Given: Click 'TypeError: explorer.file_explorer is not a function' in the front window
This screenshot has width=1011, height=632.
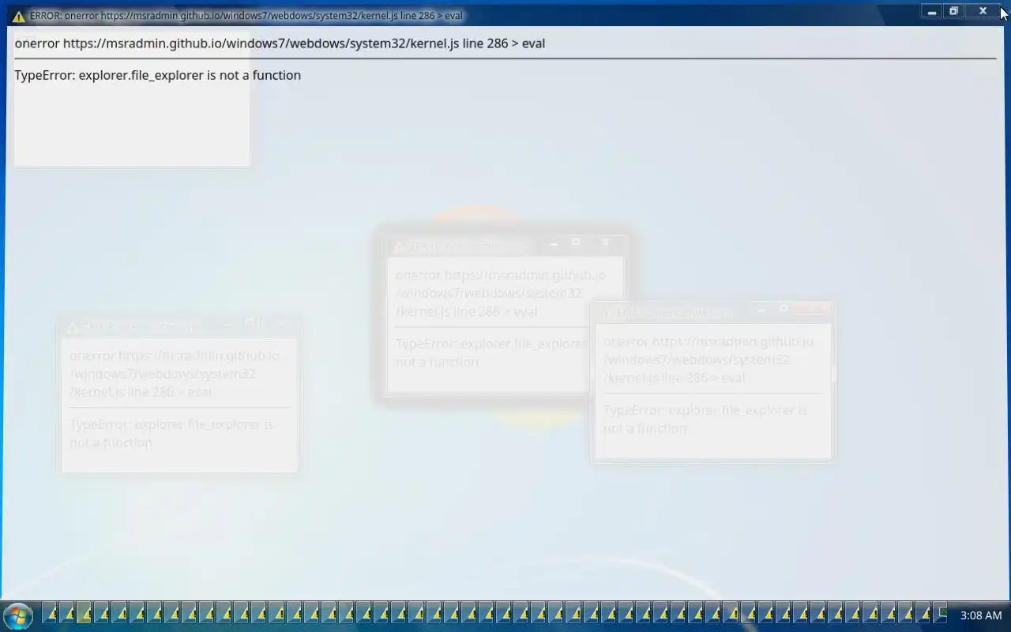Looking at the screenshot, I should pos(157,75).
